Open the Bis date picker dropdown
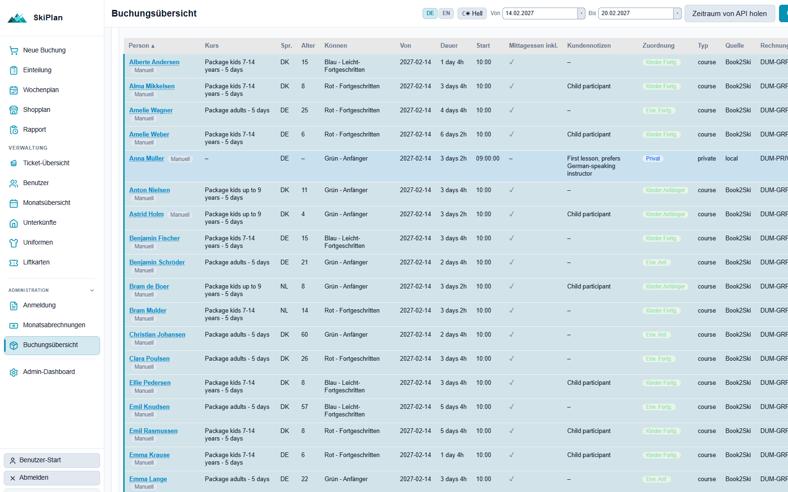 pos(678,13)
